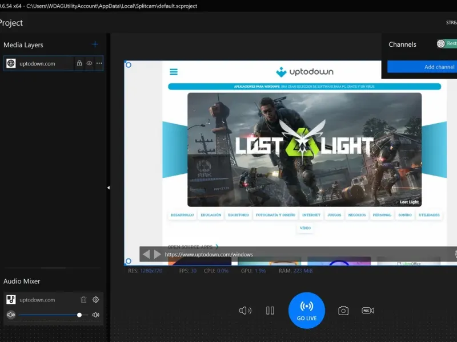
Task: Collapse the left panel with arrow handle
Action: coord(108,188)
